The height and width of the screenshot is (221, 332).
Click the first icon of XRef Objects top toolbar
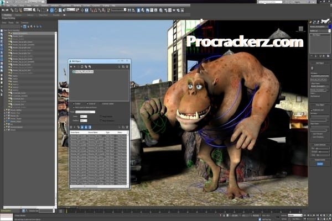tap(71, 67)
